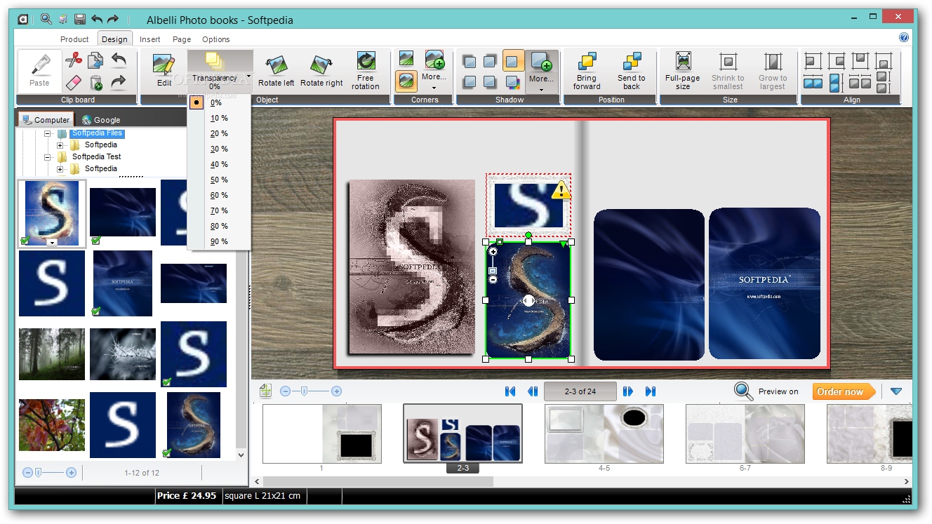Screen dimensions: 932x524
Task: Click the eraser icon in Clip board
Action: [74, 83]
